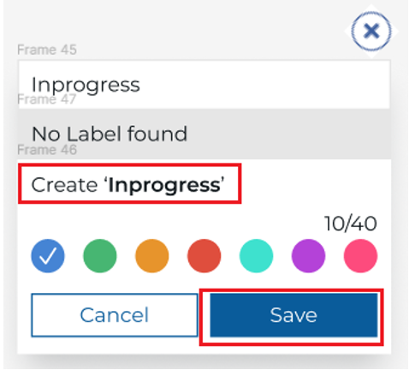Viewport: 409px width, 370px height.
Task: Set label color to red
Action: pyautogui.click(x=204, y=255)
